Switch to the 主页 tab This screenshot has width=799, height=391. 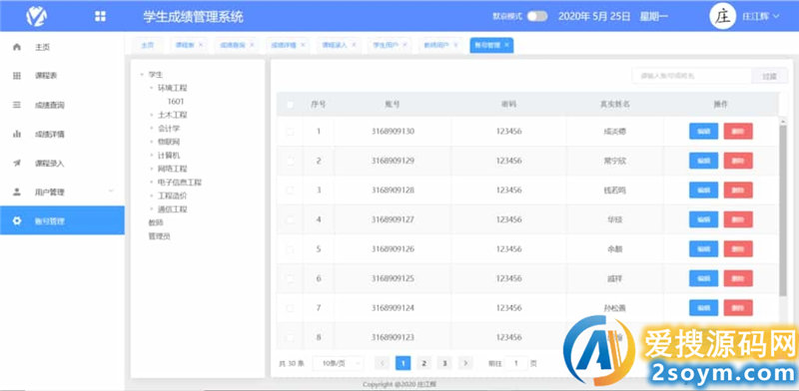(147, 45)
